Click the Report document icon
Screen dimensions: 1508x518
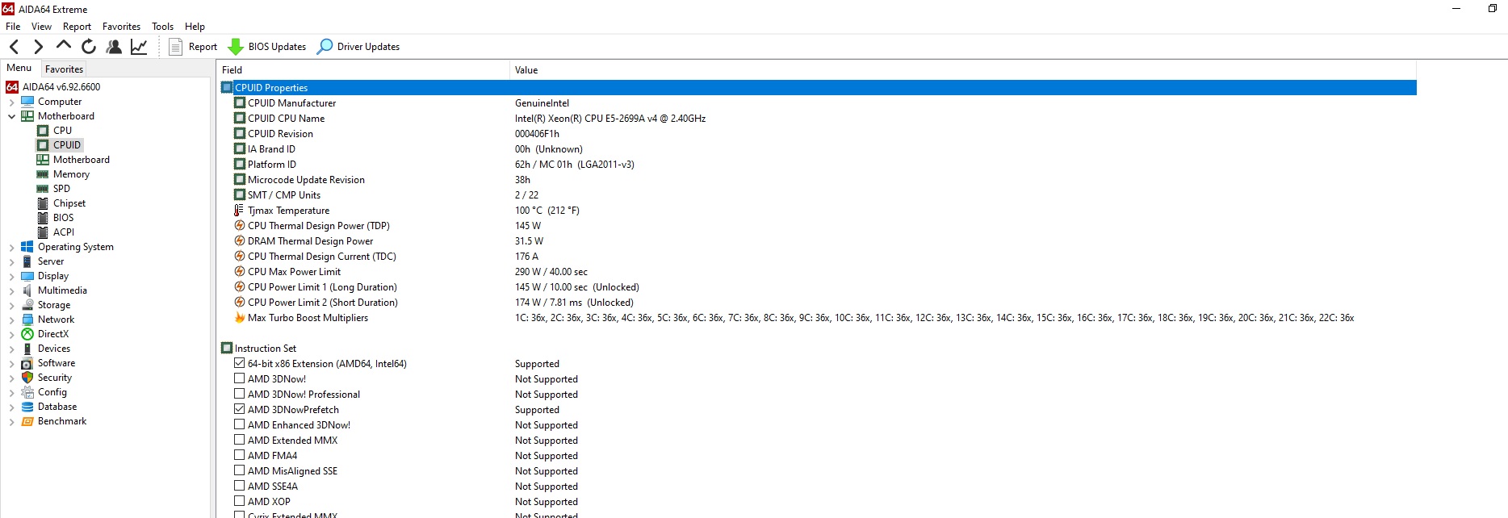[x=175, y=47]
